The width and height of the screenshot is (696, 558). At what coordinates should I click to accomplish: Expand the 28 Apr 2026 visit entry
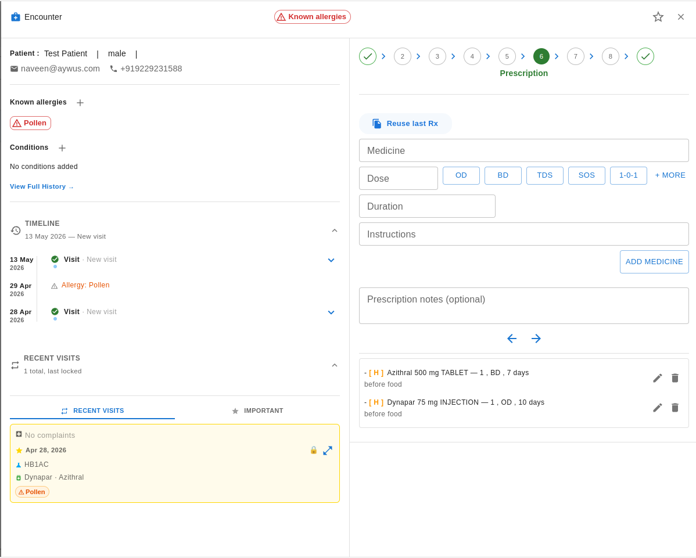(331, 312)
